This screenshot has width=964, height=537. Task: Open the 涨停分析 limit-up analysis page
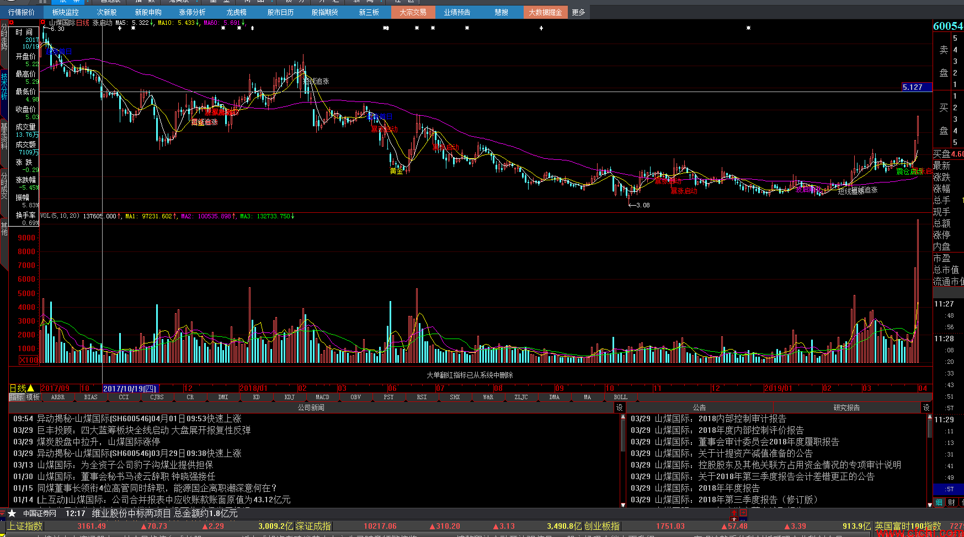(192, 12)
